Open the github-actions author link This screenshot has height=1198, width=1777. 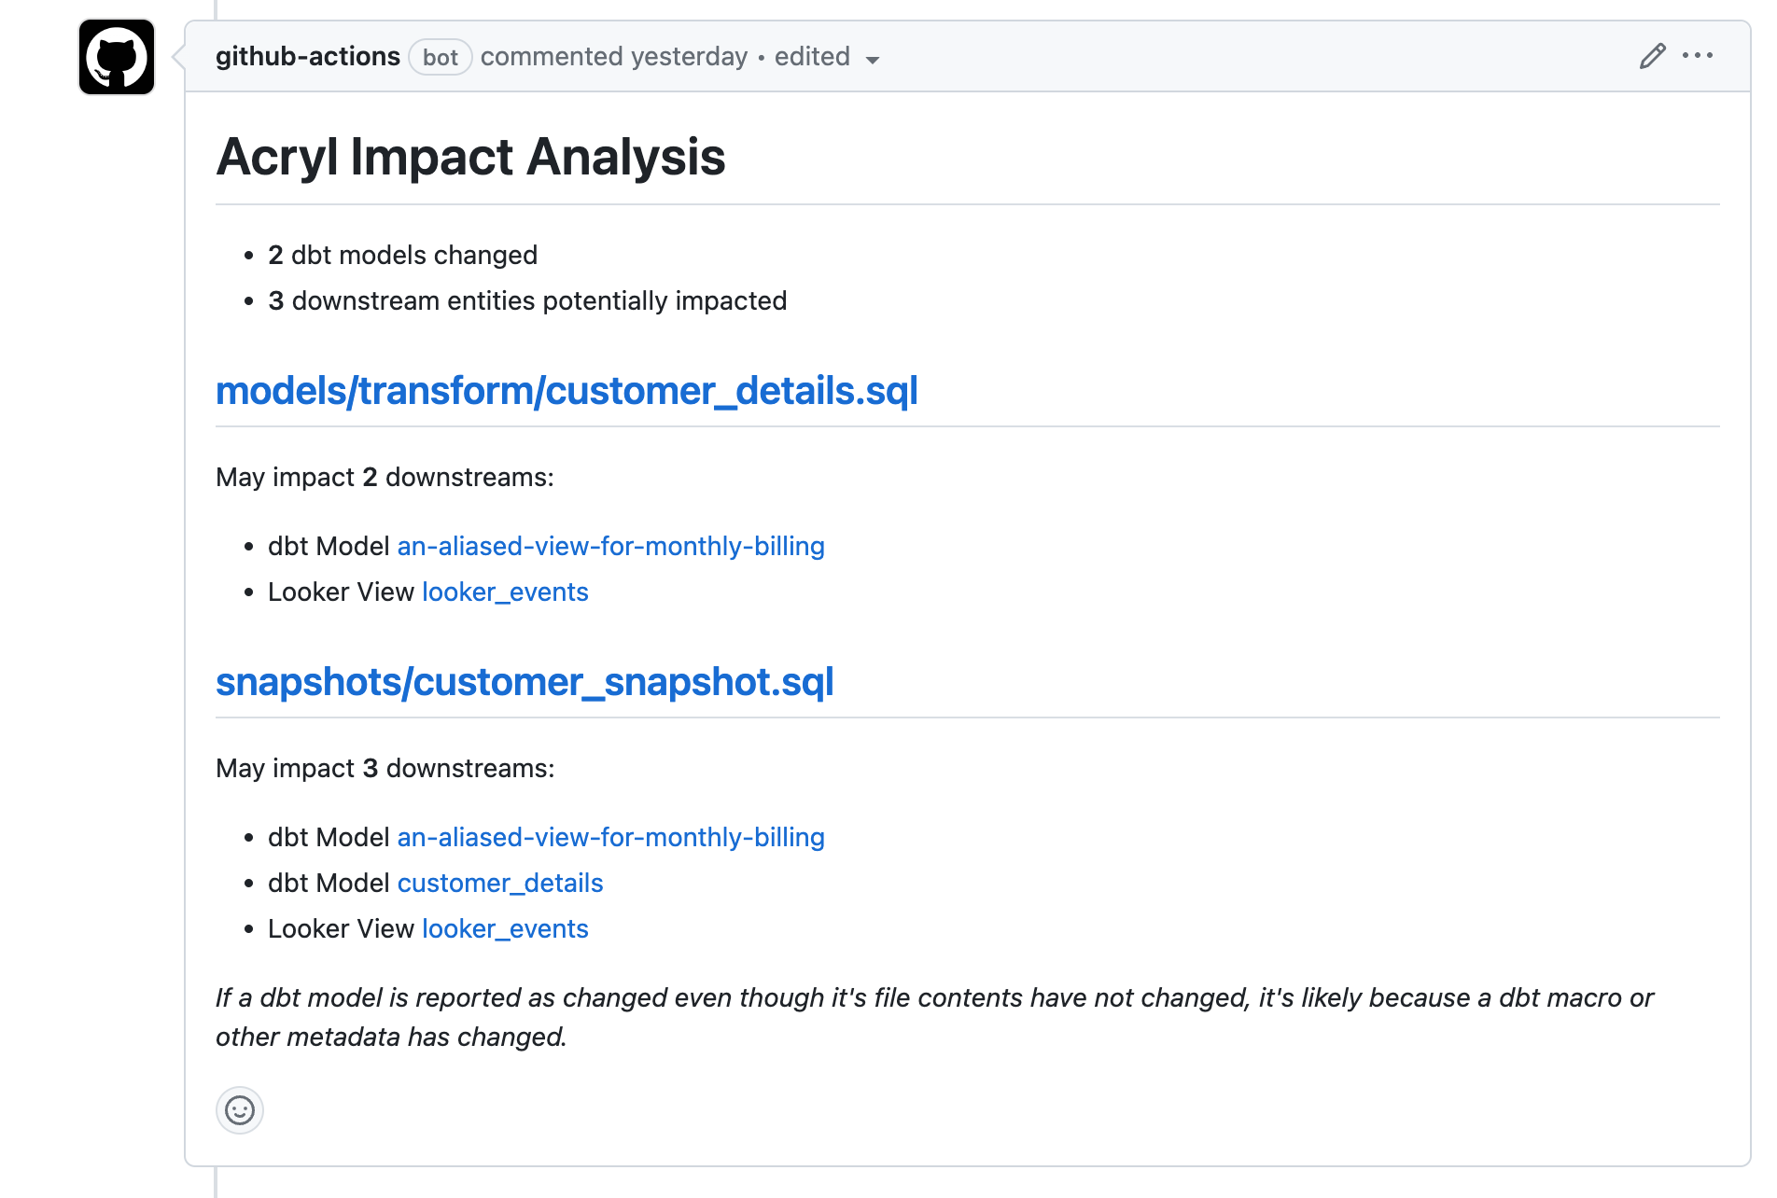click(308, 56)
